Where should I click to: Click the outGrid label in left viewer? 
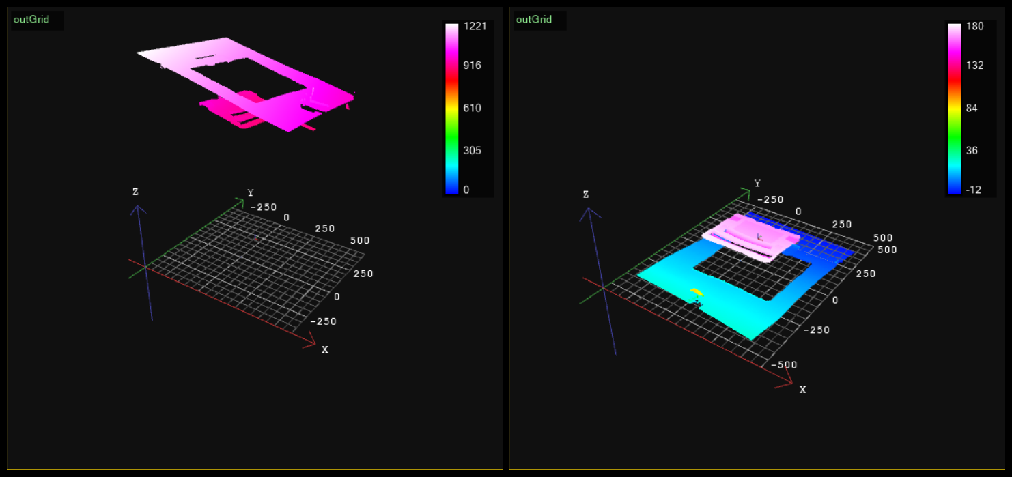pyautogui.click(x=31, y=20)
